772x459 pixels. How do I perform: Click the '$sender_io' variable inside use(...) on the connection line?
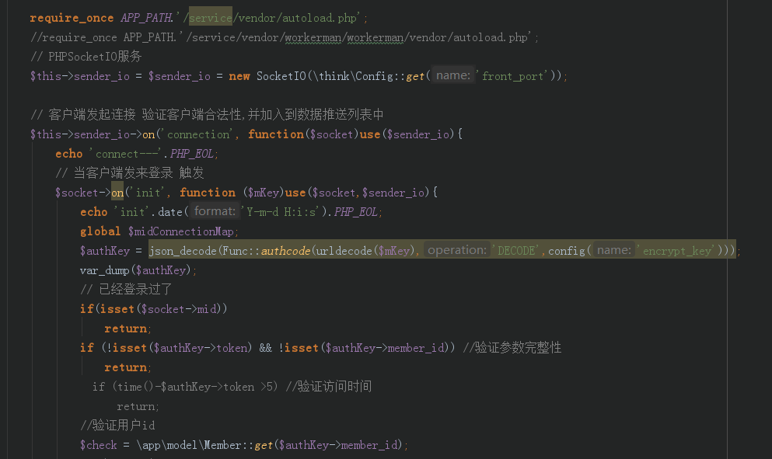pyautogui.click(x=418, y=134)
